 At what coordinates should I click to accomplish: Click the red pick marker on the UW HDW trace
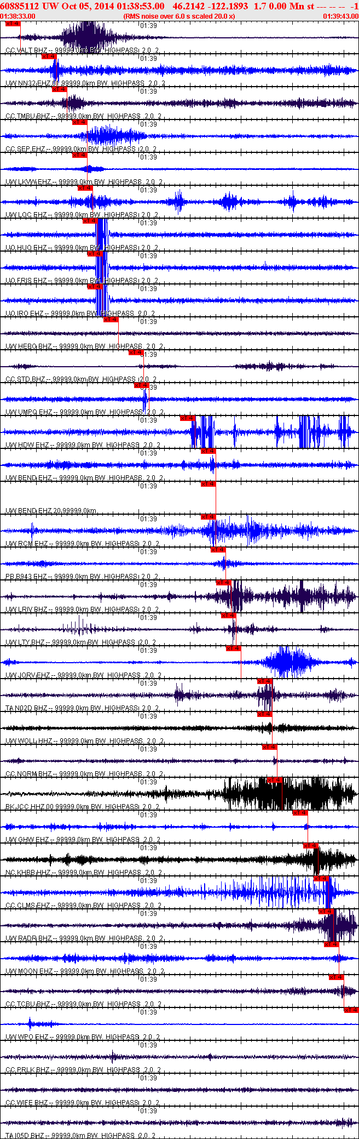(187, 418)
